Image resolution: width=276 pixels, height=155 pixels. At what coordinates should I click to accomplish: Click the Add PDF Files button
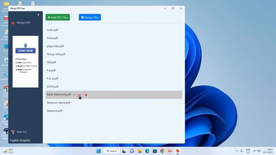click(x=58, y=17)
